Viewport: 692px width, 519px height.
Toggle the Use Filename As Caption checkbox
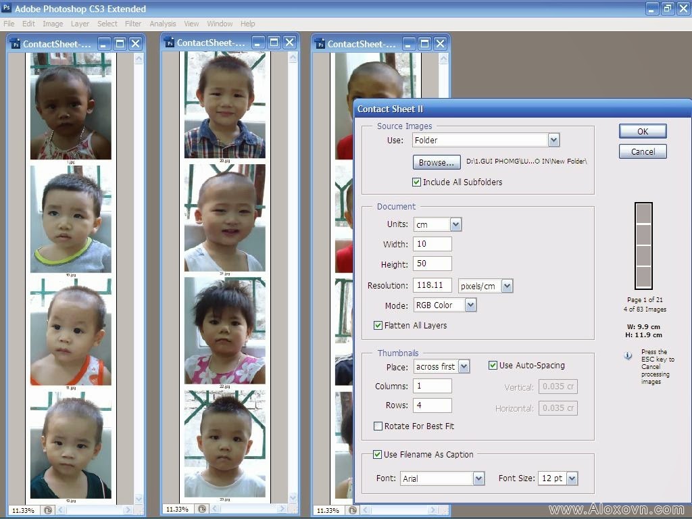pyautogui.click(x=377, y=455)
